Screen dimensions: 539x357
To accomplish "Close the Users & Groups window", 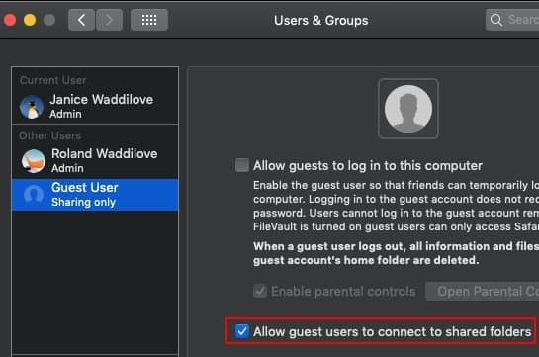I will pos(10,20).
